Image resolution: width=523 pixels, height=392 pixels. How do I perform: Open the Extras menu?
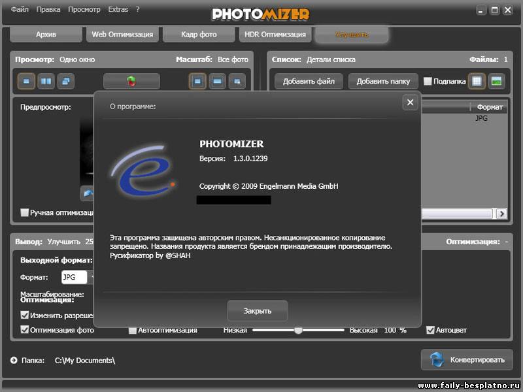pos(118,9)
